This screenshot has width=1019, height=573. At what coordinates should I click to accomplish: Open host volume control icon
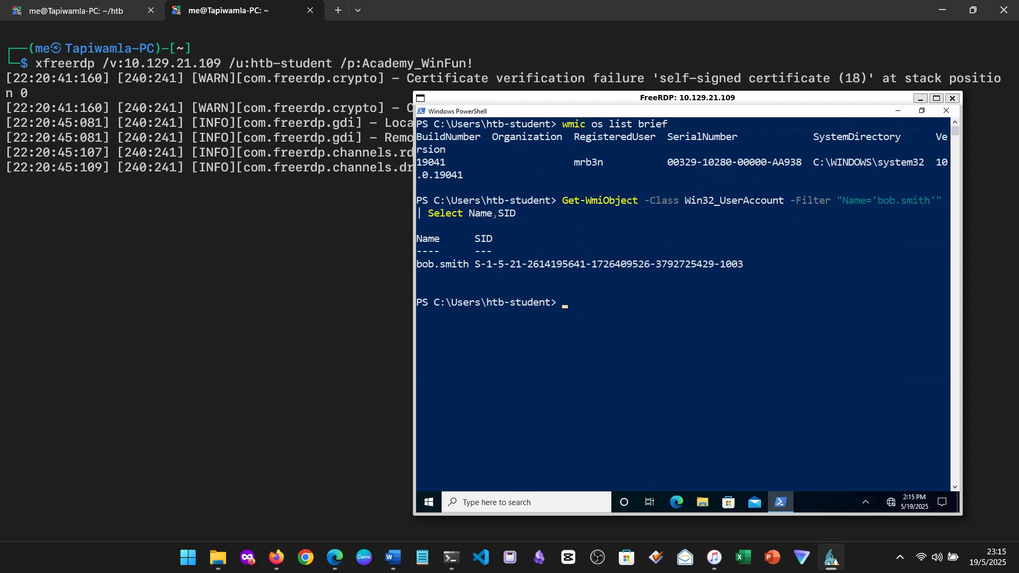tap(937, 557)
